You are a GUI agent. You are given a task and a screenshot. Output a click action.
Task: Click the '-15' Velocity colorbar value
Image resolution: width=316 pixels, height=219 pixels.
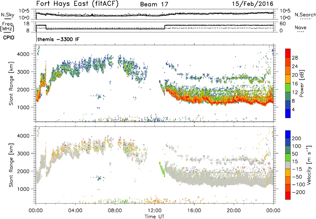297,169
